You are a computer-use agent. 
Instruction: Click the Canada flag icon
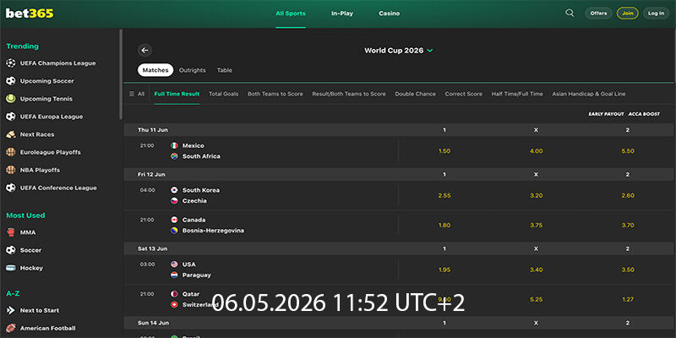click(174, 220)
